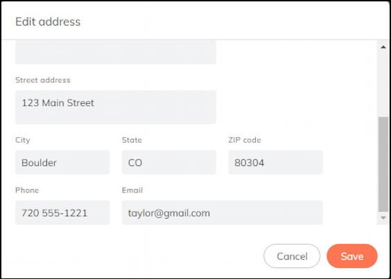Focus the ZIP code field with 80304
Image resolution: width=391 pixels, height=279 pixels.
275,162
